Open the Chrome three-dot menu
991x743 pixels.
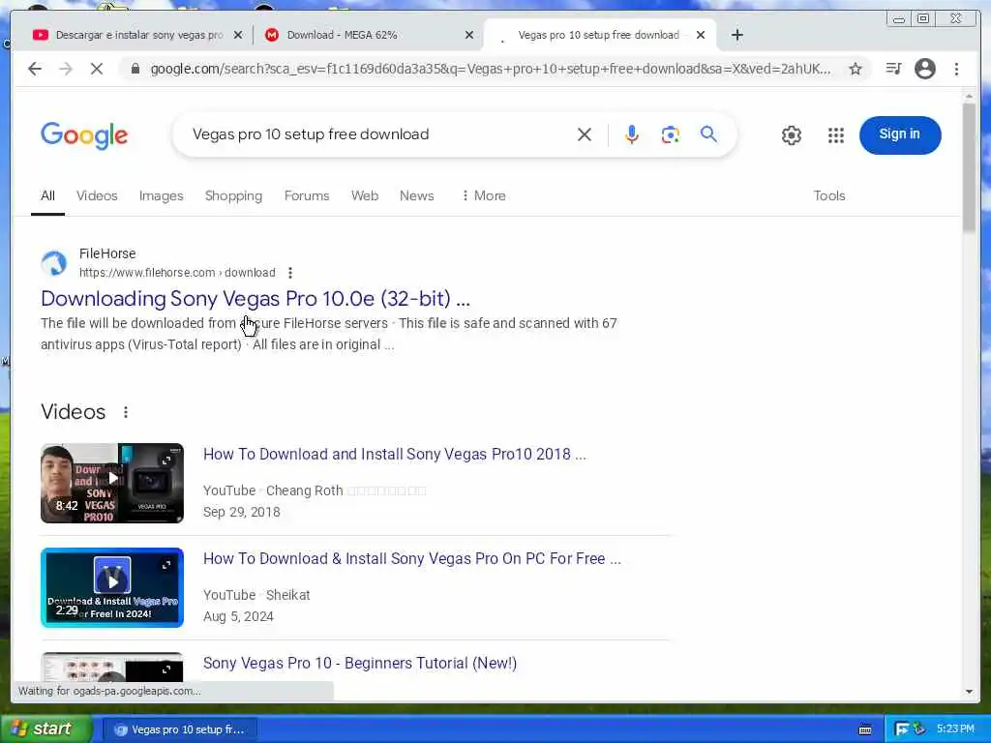pyautogui.click(x=956, y=69)
